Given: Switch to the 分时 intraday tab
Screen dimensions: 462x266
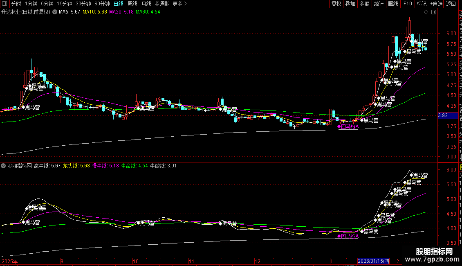Looking at the screenshot, I should [16, 4].
